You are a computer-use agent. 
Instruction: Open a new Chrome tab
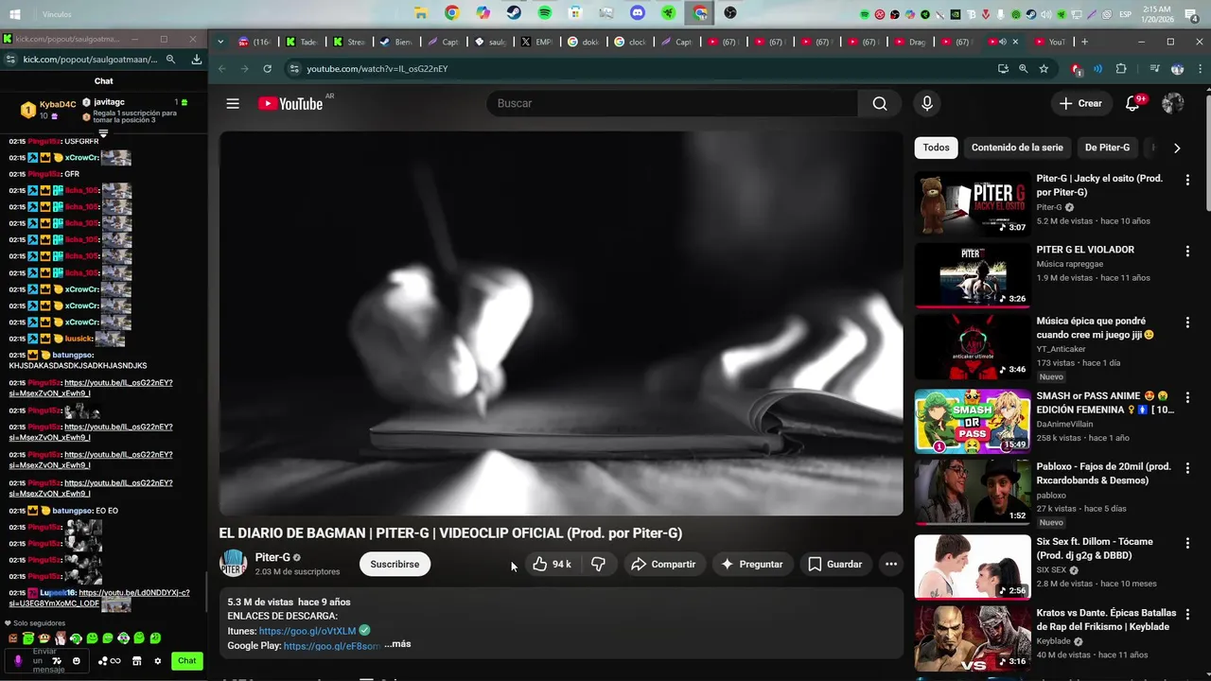click(x=1084, y=42)
